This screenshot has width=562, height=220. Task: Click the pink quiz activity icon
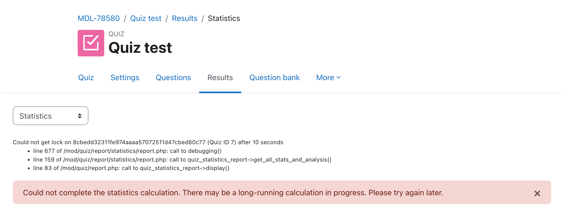point(91,43)
